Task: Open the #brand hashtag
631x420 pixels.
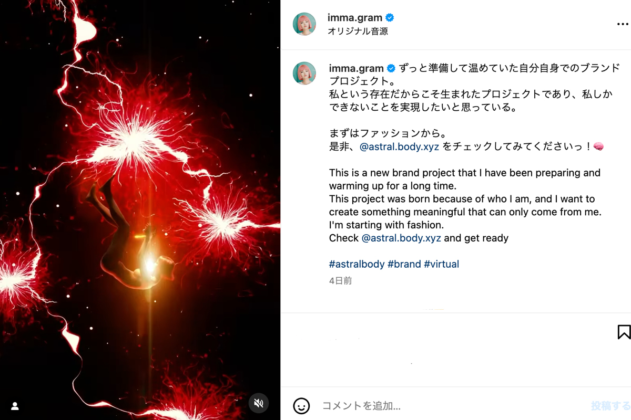Action: pos(404,264)
